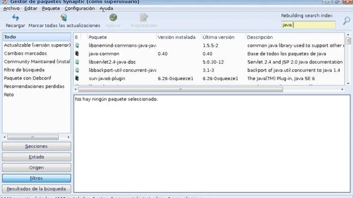This screenshot has width=353, height=198.
Task: Open the Configuración menu
Action: (x=79, y=9)
